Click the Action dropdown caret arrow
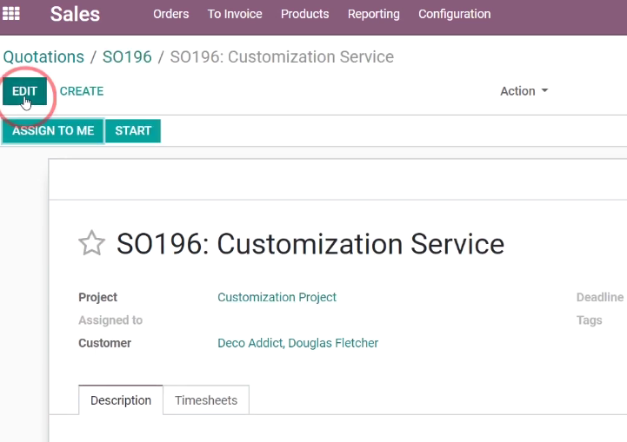The width and height of the screenshot is (627, 442). click(x=544, y=90)
